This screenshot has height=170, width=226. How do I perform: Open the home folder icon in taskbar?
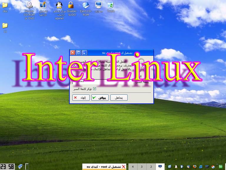click(x=213, y=167)
